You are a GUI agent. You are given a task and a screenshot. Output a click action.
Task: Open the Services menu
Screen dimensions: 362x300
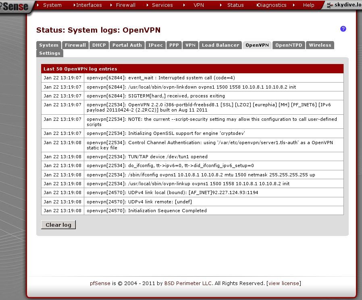tap(162, 5)
